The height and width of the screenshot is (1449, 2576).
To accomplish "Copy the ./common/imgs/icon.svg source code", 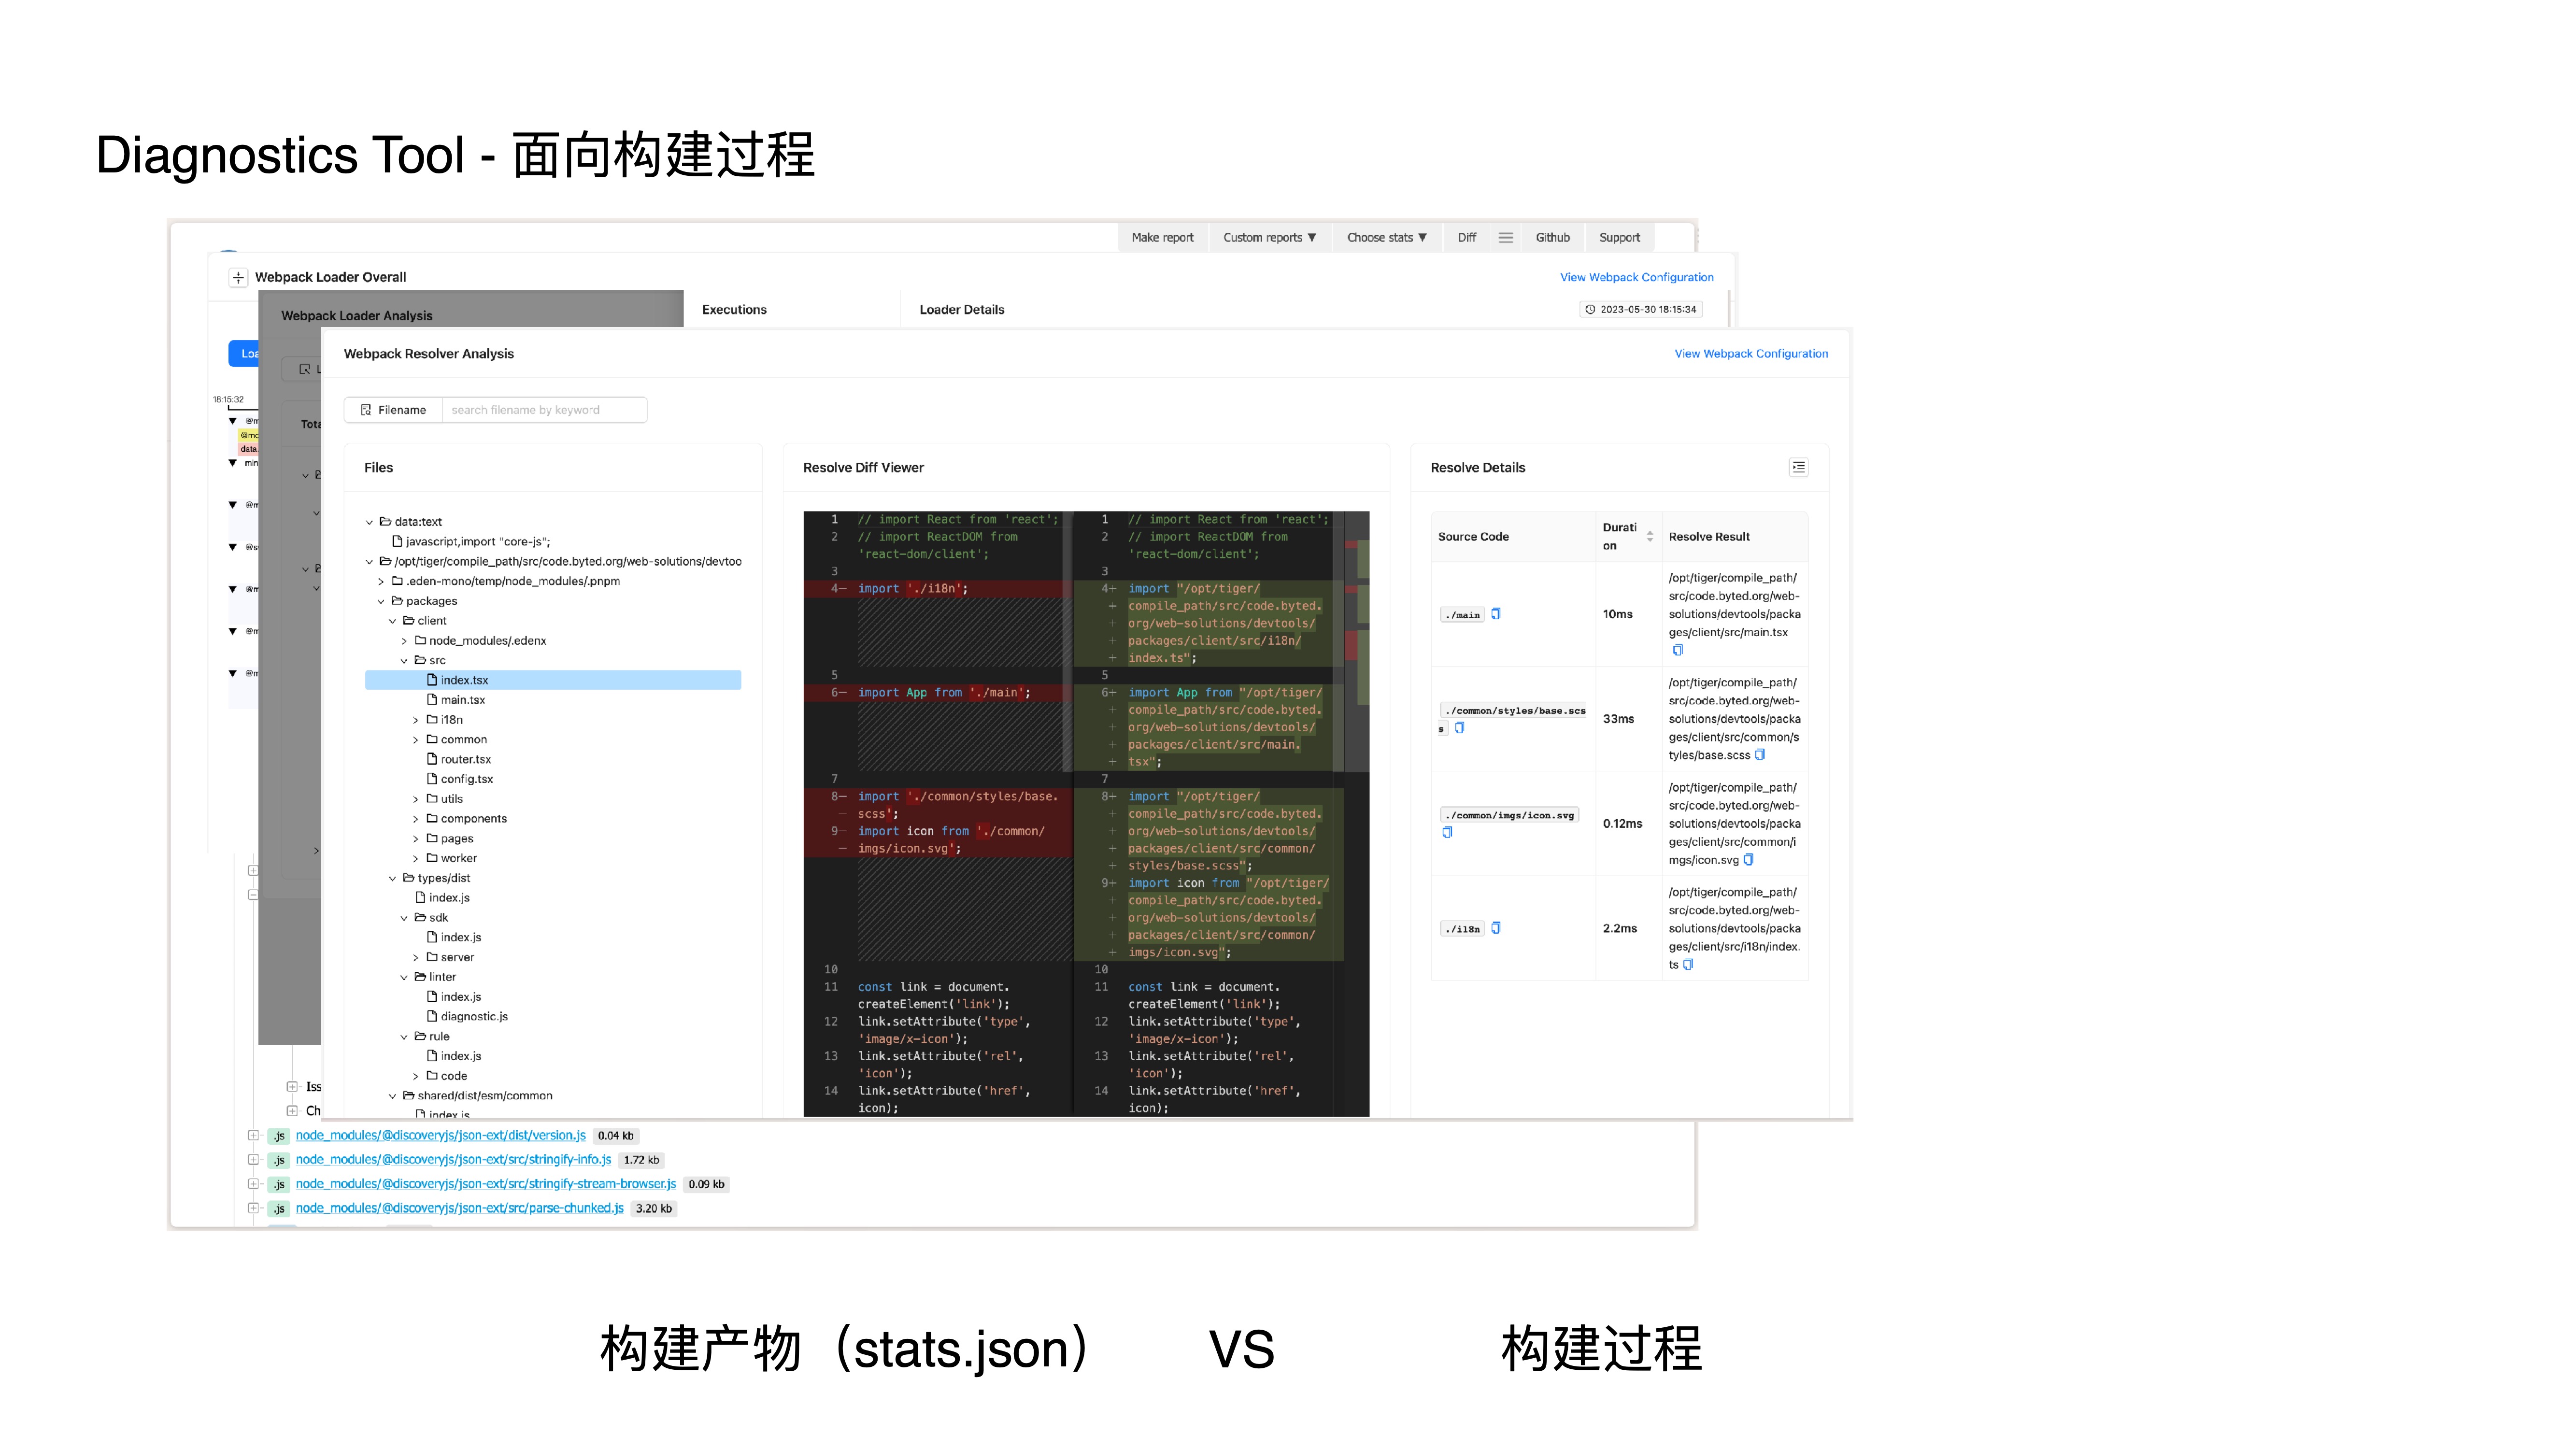I will [1447, 832].
